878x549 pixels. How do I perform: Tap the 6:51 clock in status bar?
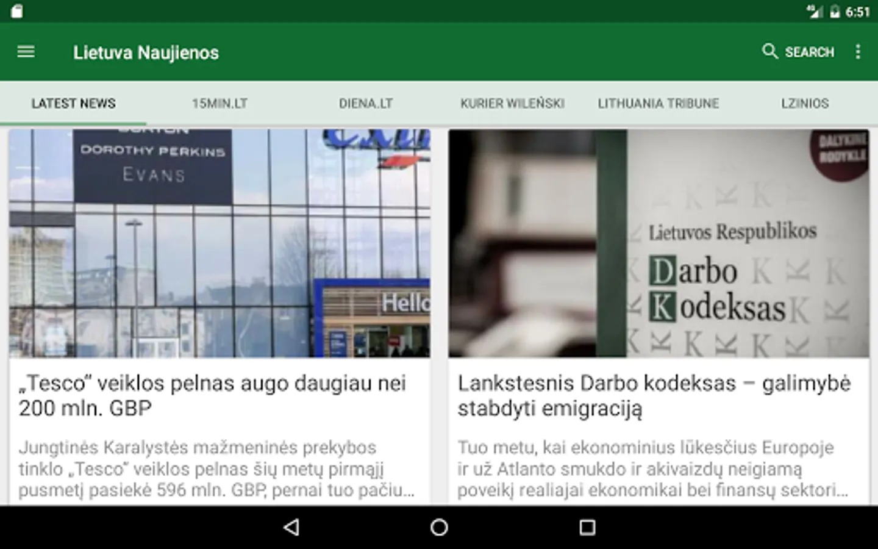(x=857, y=12)
